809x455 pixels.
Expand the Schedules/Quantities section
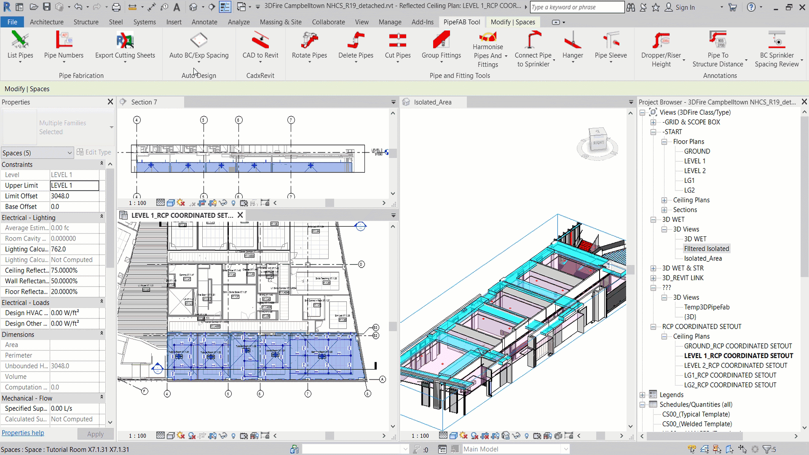tap(643, 404)
